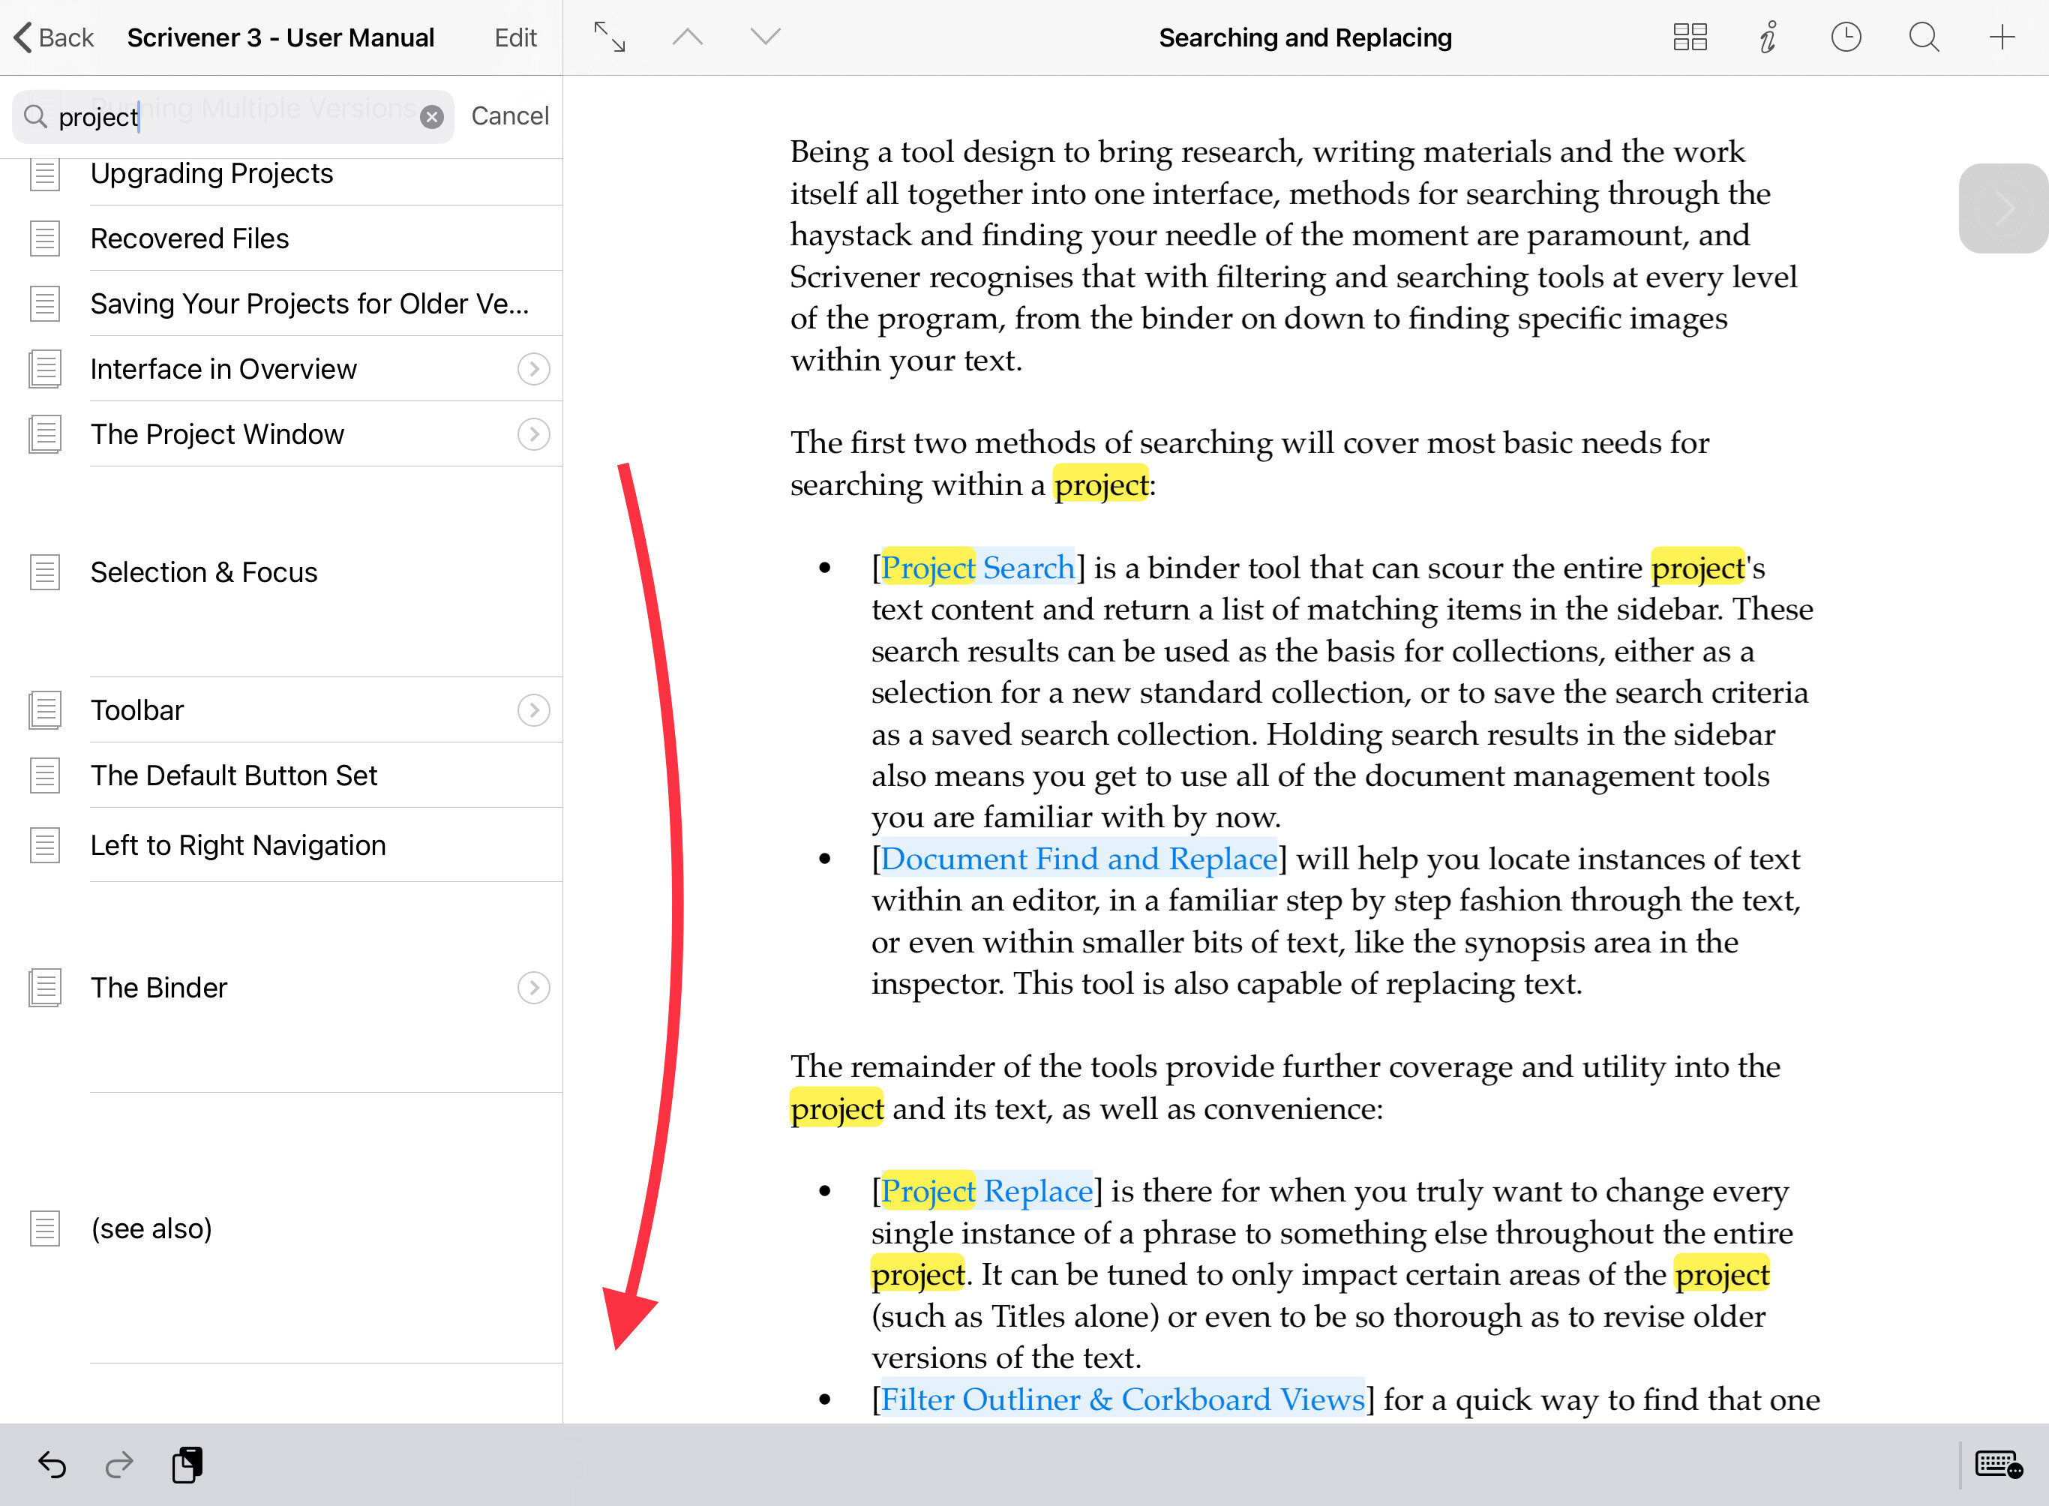
Task: Click Saving Your Projects document icon
Action: click(45, 304)
